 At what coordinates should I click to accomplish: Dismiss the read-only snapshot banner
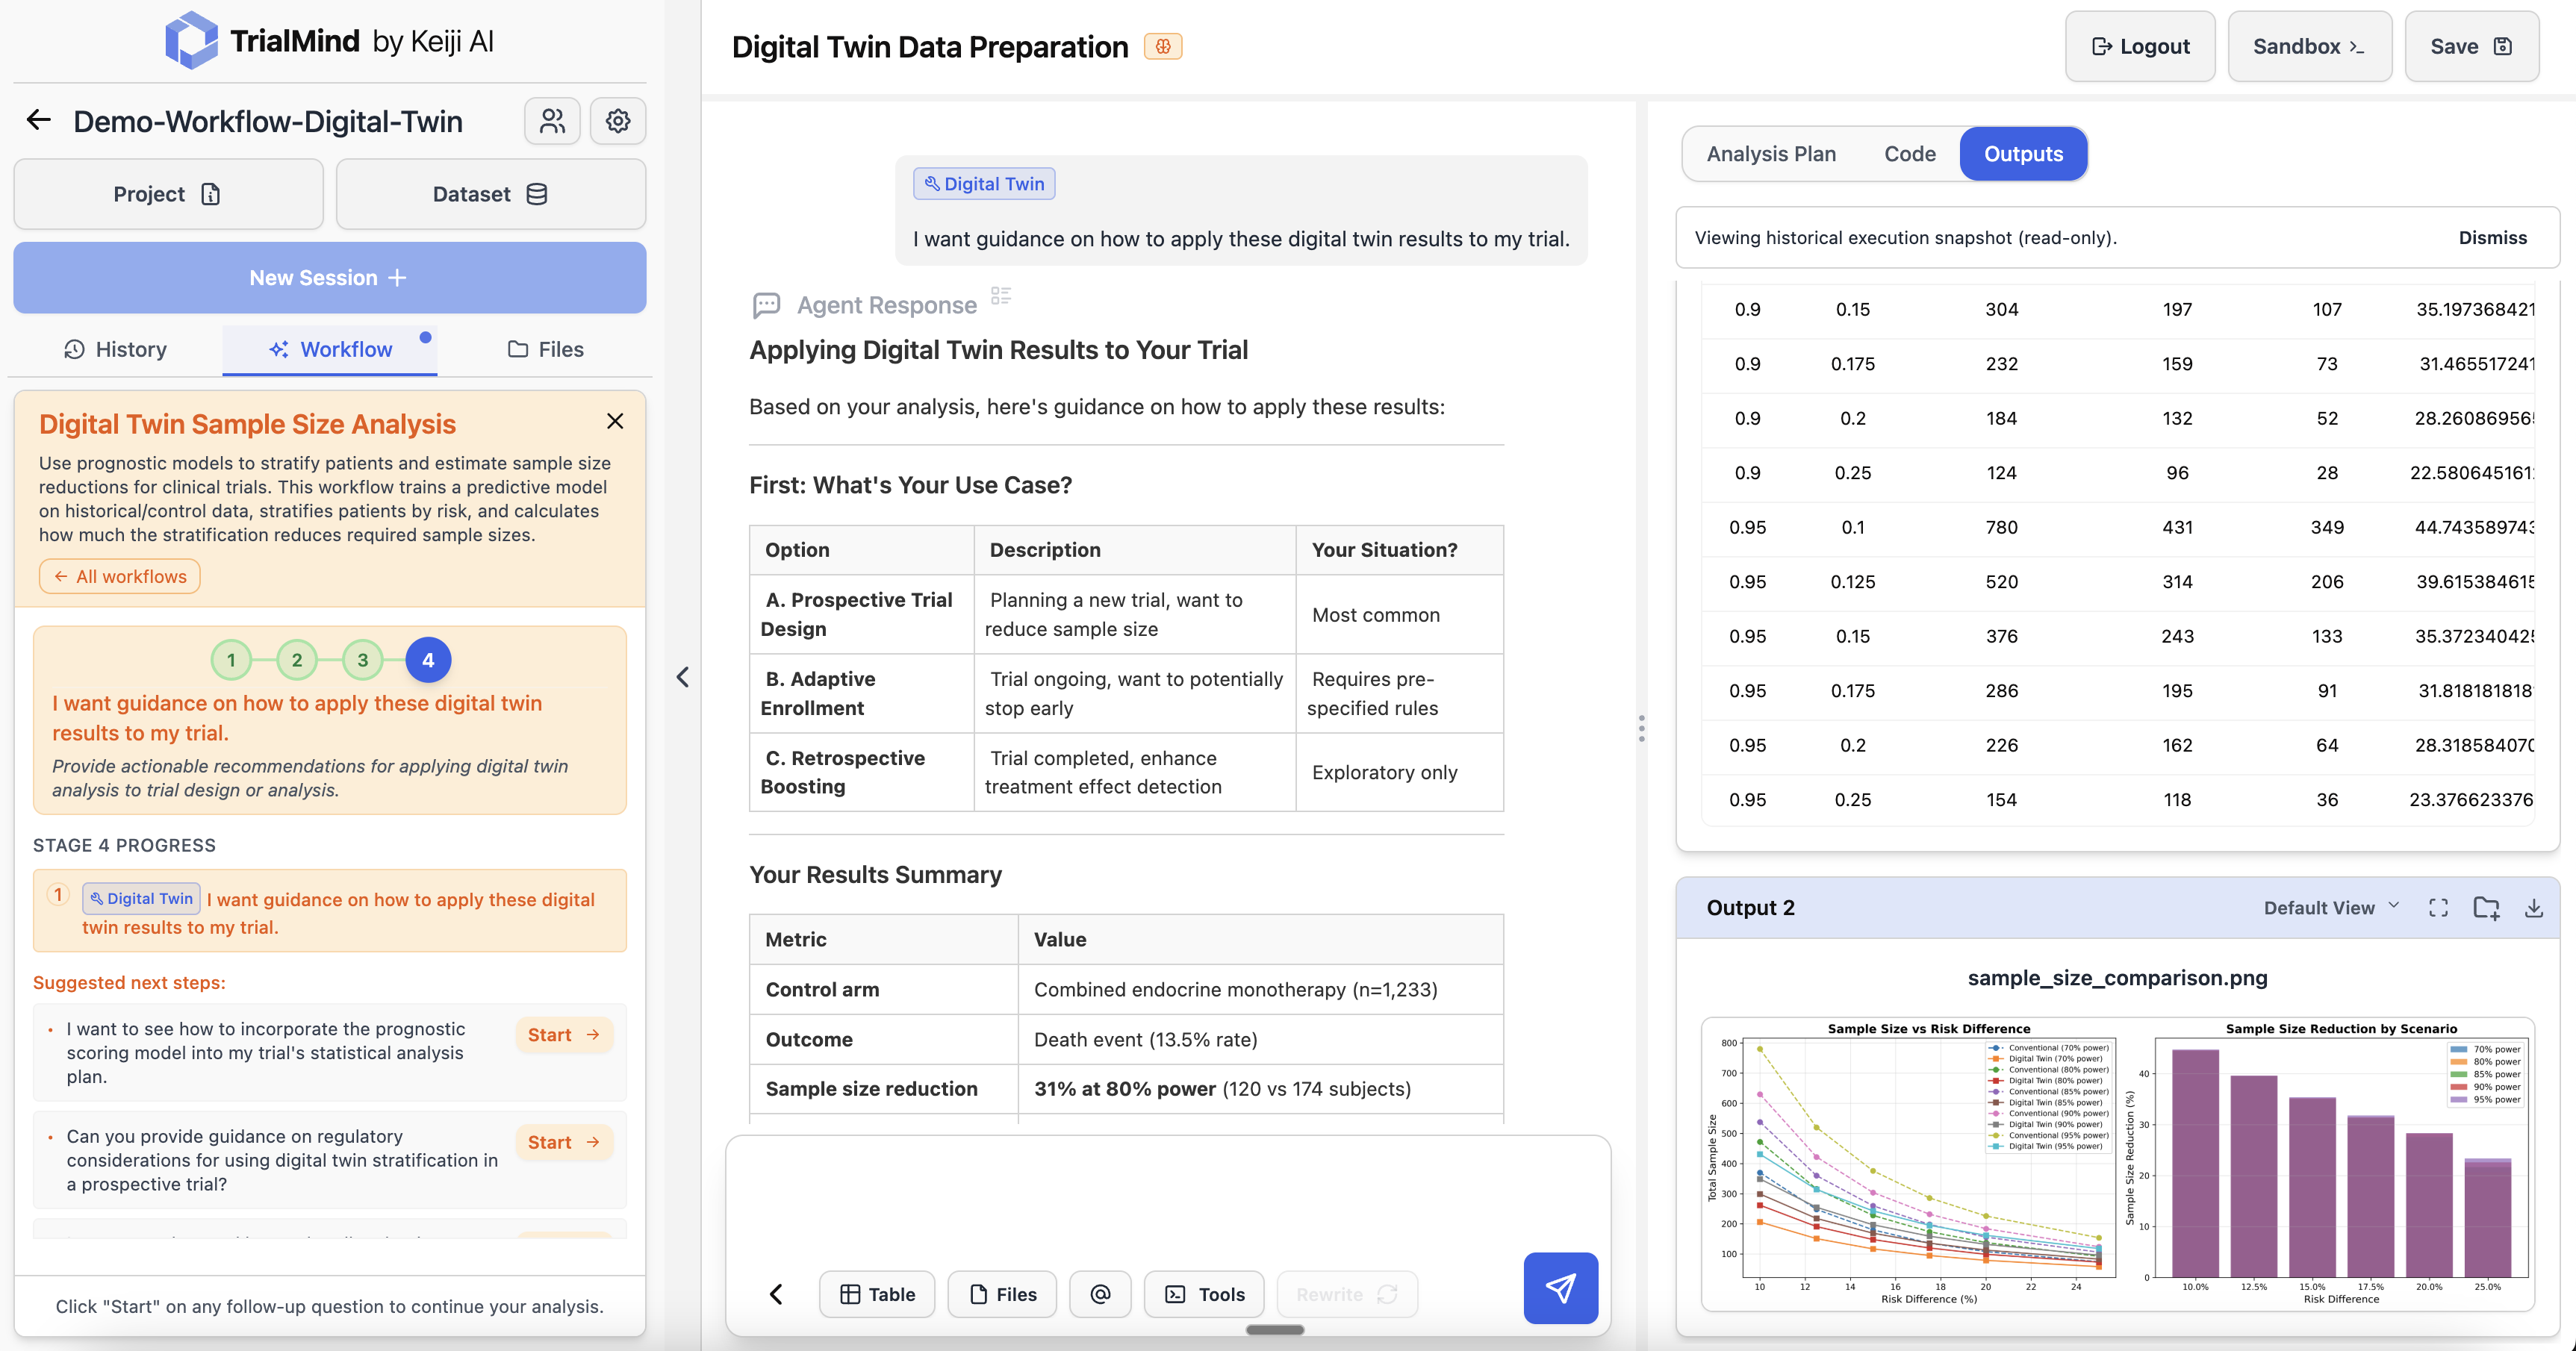2492,237
